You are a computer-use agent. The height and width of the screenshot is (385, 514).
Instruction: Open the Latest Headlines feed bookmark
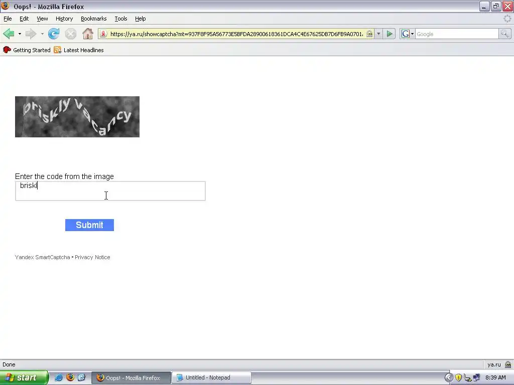click(x=79, y=50)
